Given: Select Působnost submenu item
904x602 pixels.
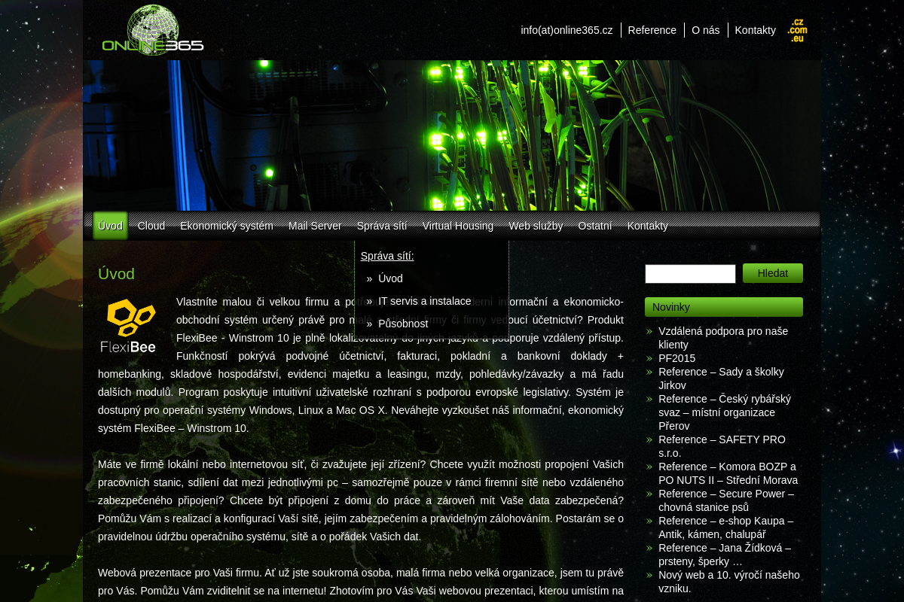Looking at the screenshot, I should coord(403,324).
